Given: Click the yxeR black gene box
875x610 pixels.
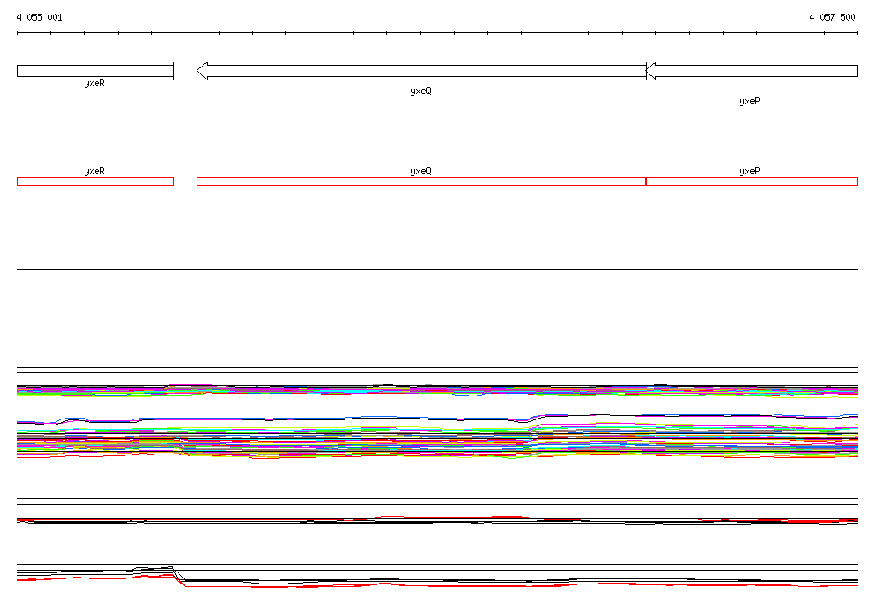Looking at the screenshot, I should [x=96, y=71].
